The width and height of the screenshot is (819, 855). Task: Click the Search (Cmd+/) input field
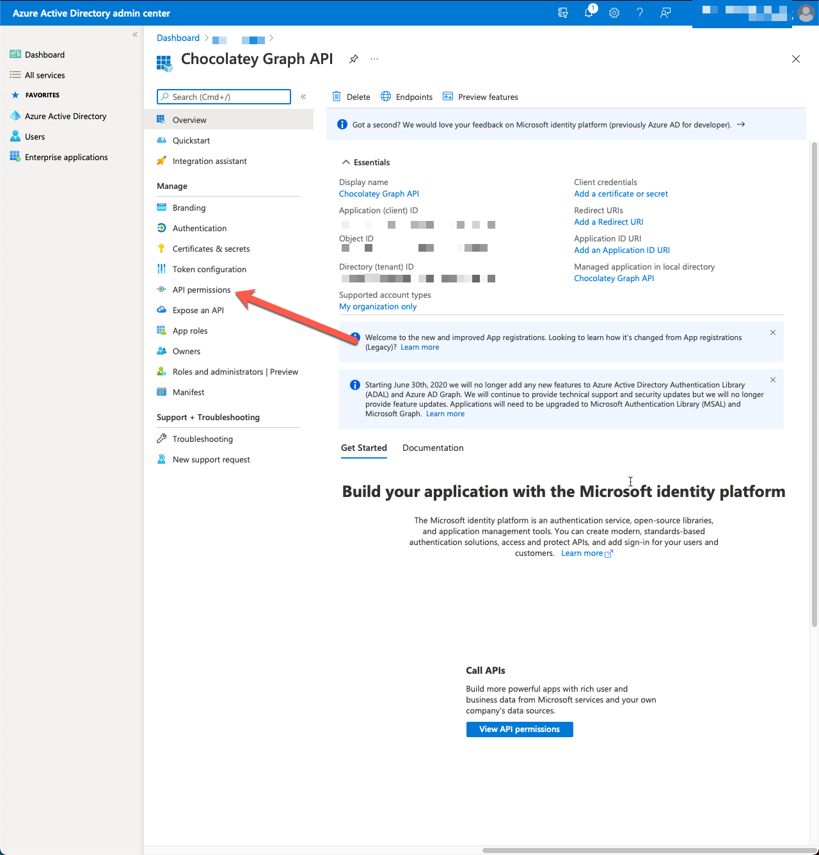(x=224, y=97)
